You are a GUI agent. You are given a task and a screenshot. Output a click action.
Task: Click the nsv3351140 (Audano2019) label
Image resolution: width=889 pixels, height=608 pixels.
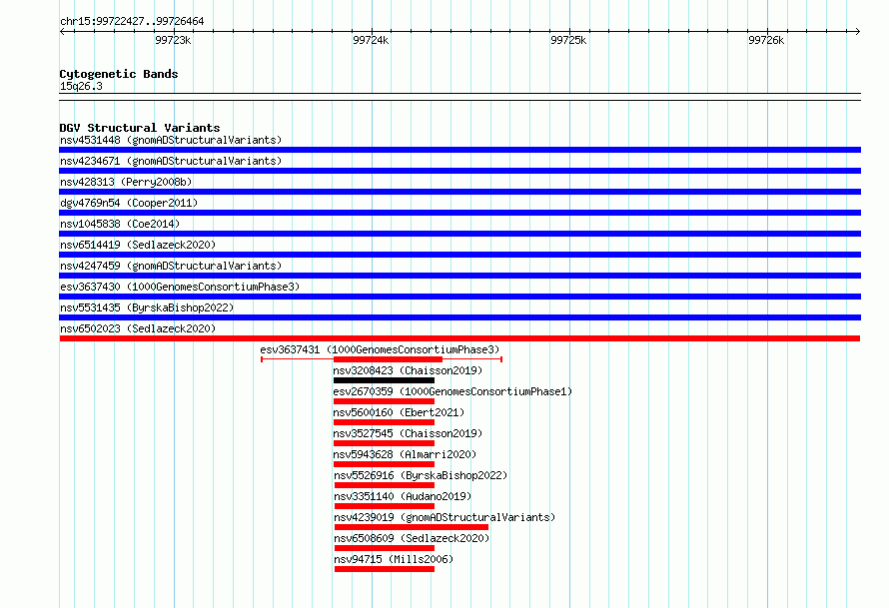(x=403, y=496)
